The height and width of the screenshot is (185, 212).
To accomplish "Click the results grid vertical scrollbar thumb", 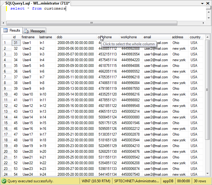I will click(x=207, y=90).
